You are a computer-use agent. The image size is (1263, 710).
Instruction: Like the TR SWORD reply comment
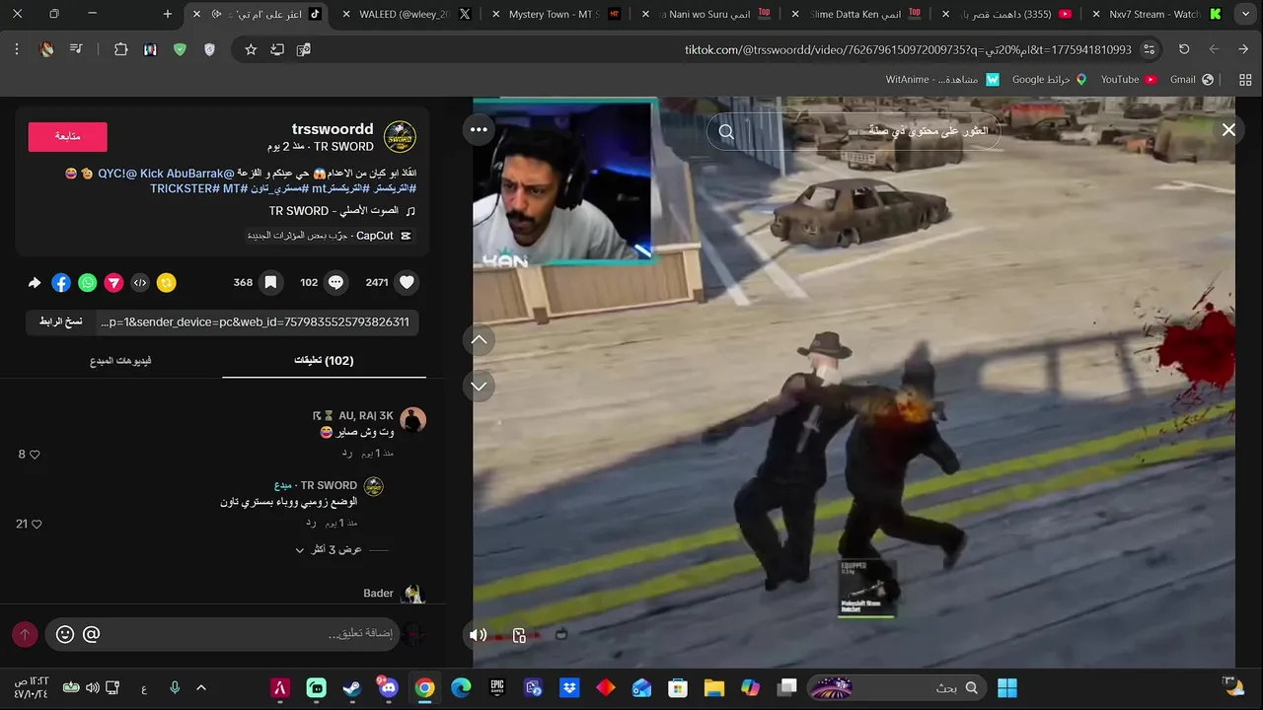(35, 524)
